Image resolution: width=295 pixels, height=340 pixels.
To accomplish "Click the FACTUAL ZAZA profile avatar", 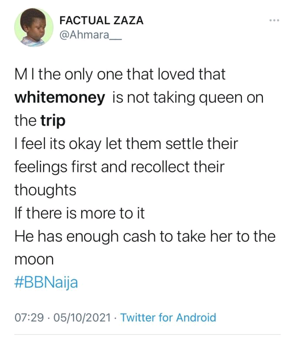I will (34, 27).
